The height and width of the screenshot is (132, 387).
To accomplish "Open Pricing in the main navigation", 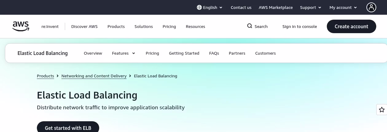I will (x=169, y=26).
